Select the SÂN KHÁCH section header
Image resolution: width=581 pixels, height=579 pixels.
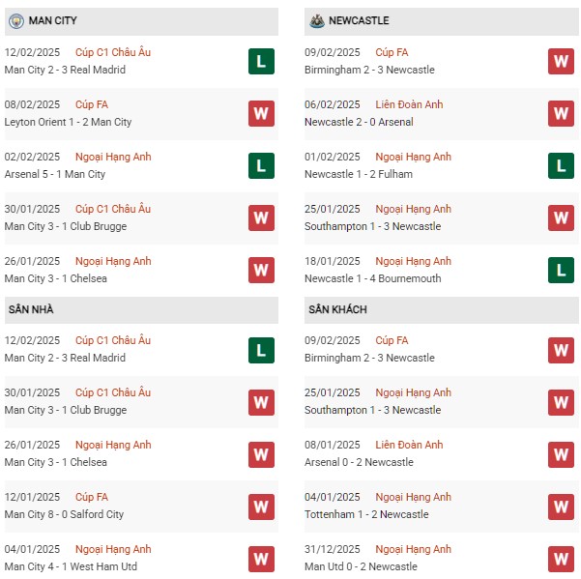[x=441, y=309]
